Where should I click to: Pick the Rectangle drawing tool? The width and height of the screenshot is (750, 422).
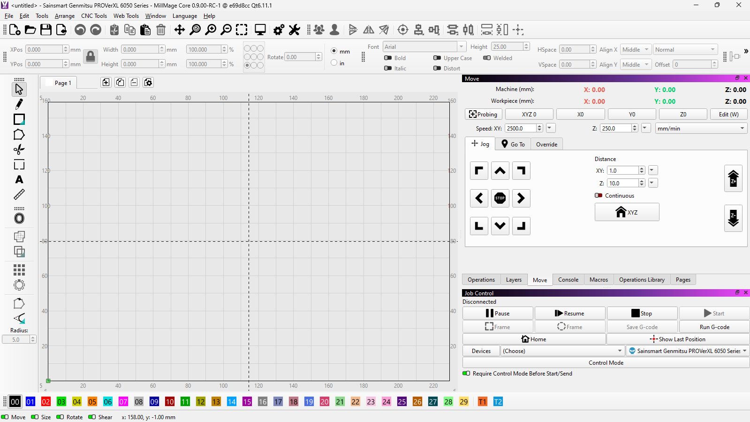click(x=19, y=119)
